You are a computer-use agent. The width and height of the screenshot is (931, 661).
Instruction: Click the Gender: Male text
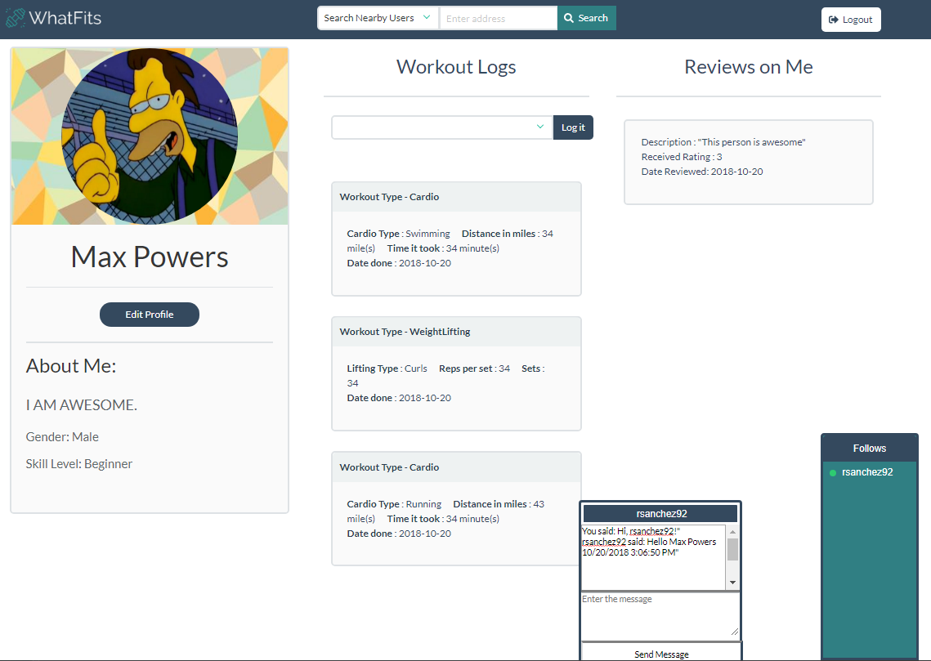(62, 436)
